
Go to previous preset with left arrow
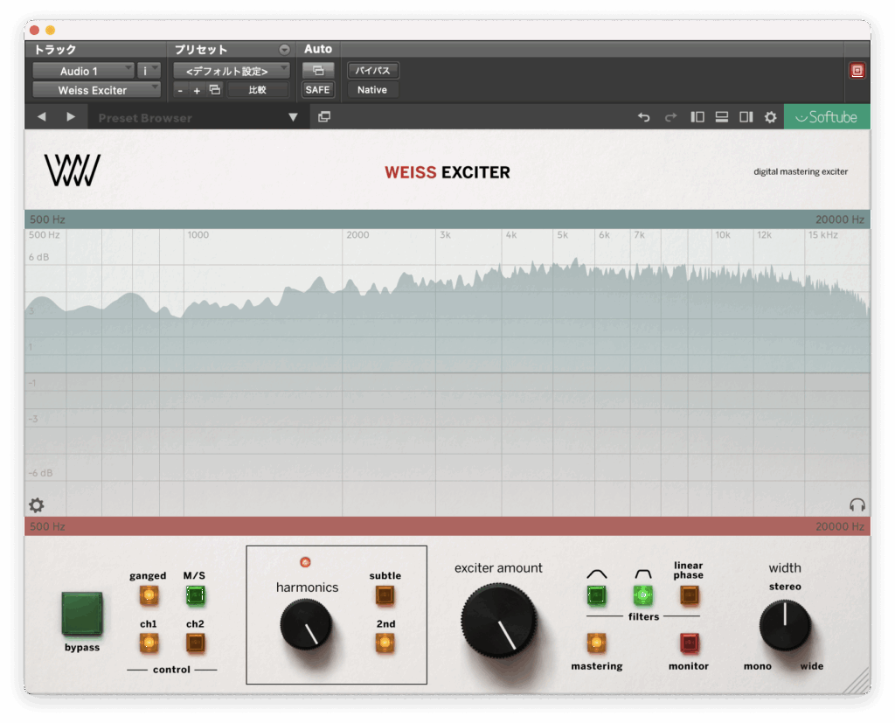42,117
